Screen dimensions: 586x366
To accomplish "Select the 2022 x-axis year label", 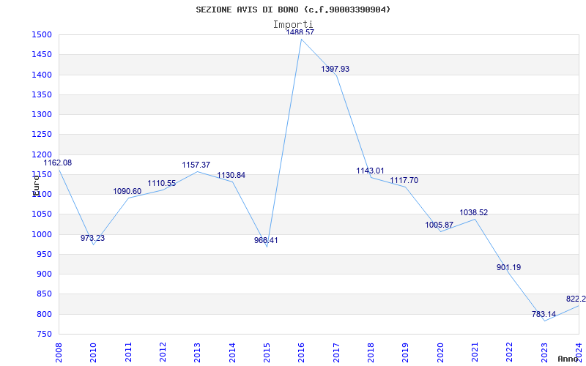I will pyautogui.click(x=509, y=353).
